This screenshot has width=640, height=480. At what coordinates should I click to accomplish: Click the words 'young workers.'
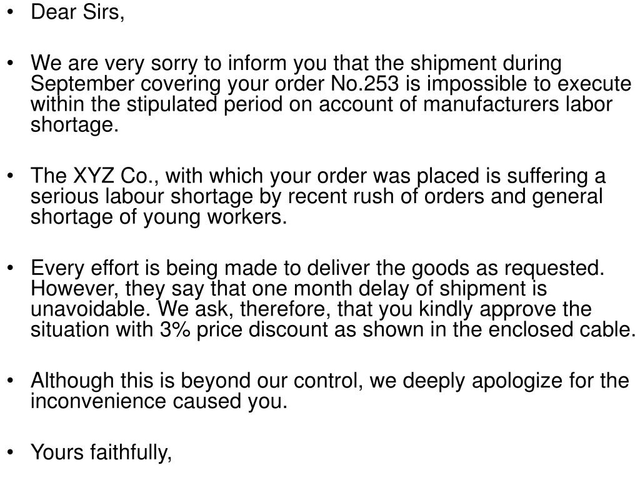215,217
